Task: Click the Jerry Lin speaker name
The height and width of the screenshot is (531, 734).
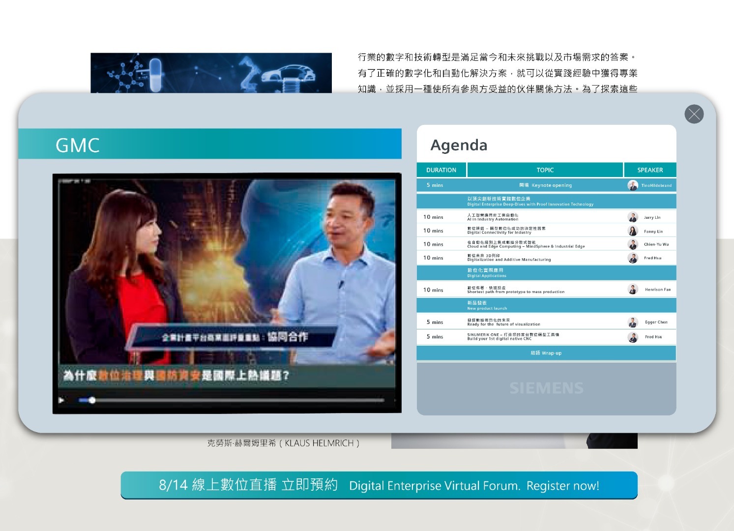Action: (x=652, y=217)
